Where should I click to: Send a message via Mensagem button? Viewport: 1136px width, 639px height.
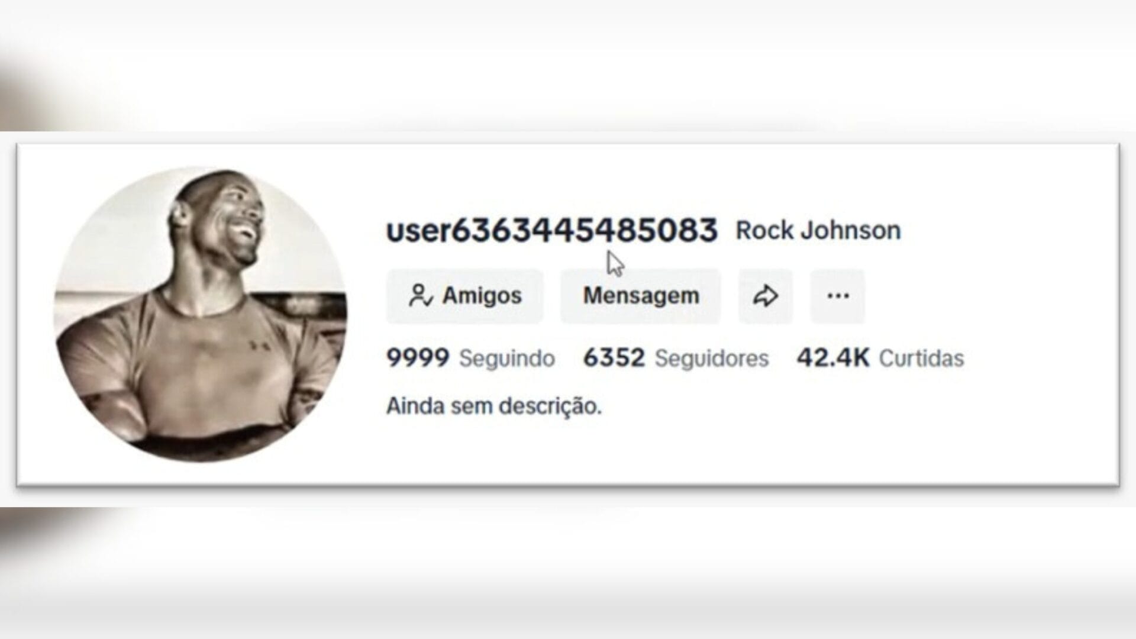point(641,296)
